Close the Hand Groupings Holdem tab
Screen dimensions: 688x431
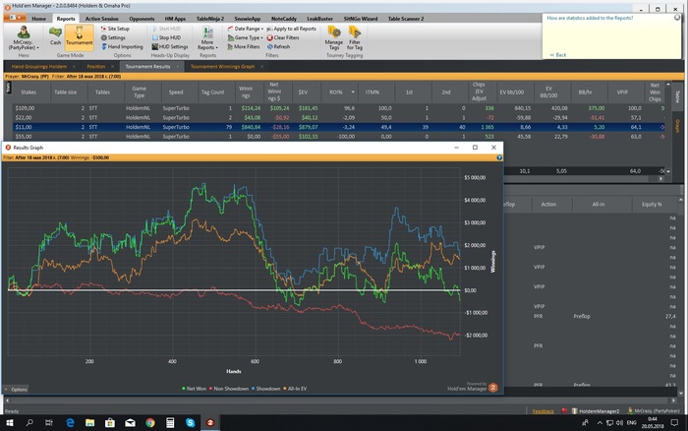74,67
